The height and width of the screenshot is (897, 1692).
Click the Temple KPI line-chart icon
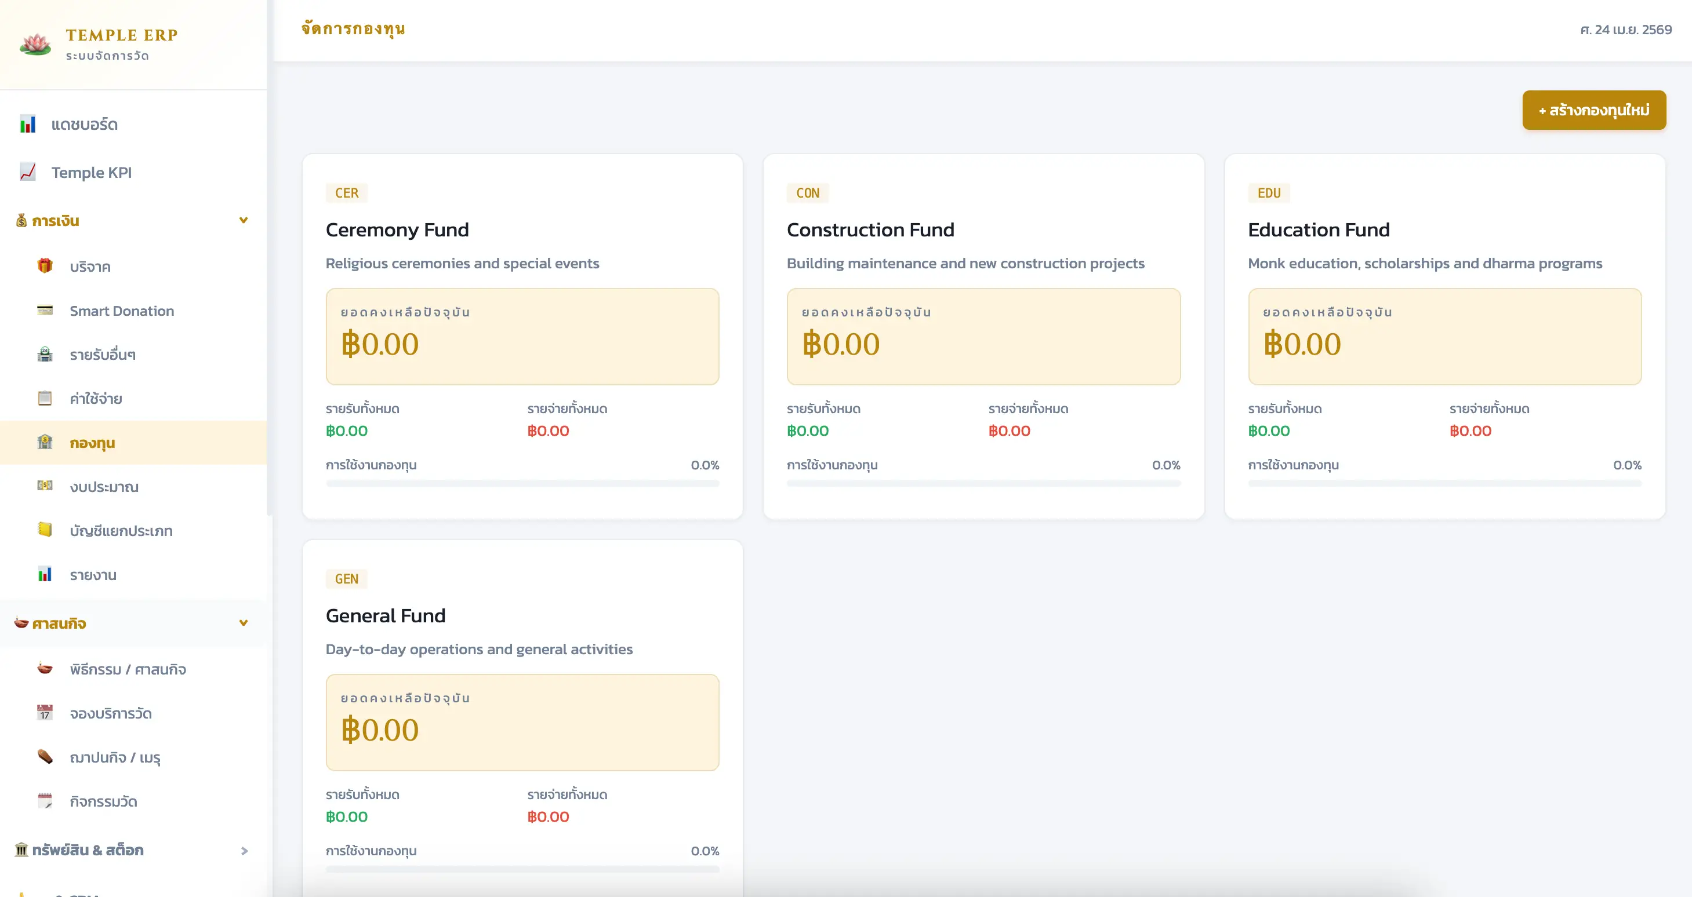tap(28, 172)
